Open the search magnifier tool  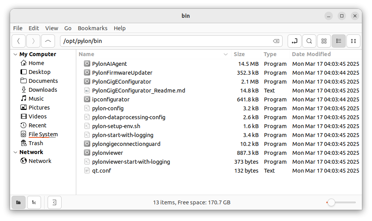coord(309,41)
